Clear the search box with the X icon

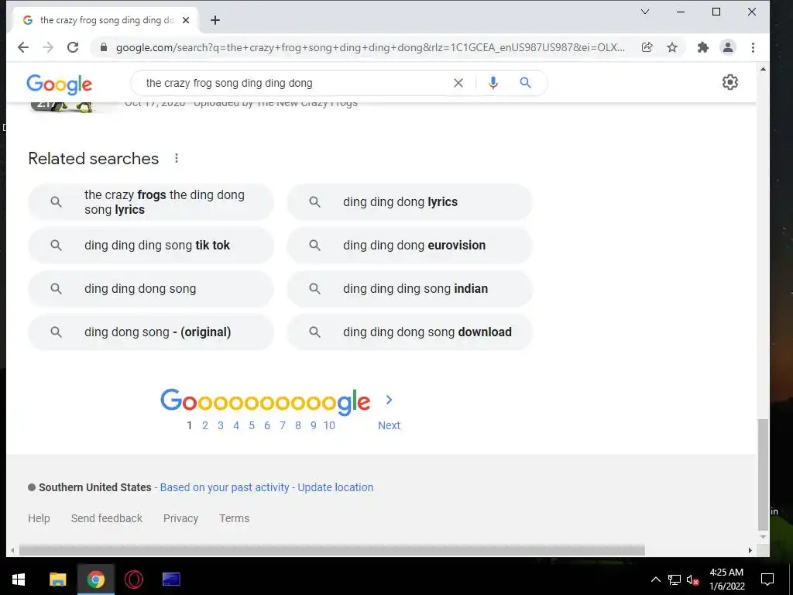tap(458, 83)
